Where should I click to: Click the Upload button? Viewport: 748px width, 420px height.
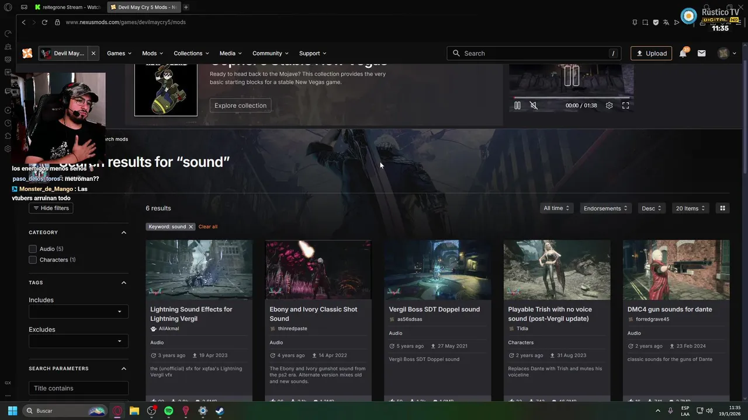651,53
